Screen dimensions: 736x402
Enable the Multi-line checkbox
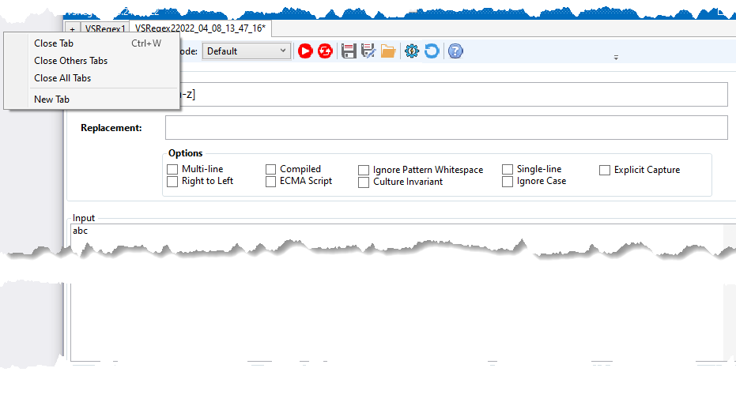172,170
